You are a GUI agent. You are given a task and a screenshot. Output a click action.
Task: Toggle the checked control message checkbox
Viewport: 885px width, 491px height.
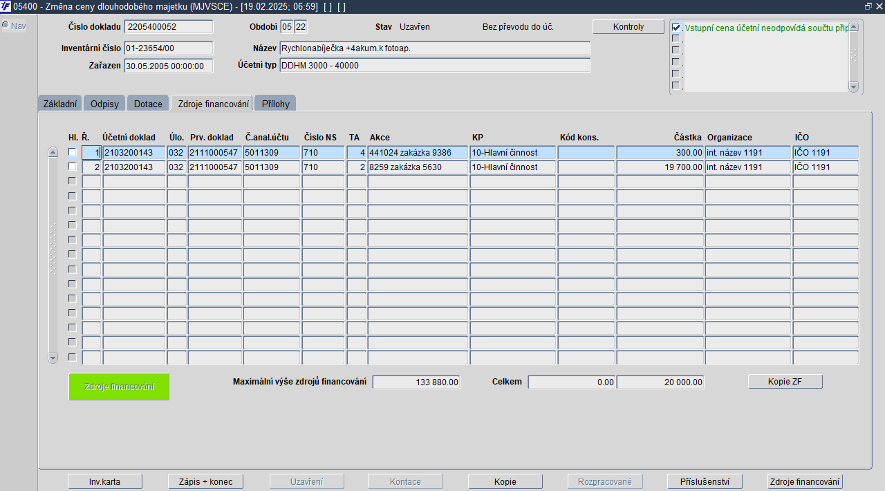[x=676, y=28]
